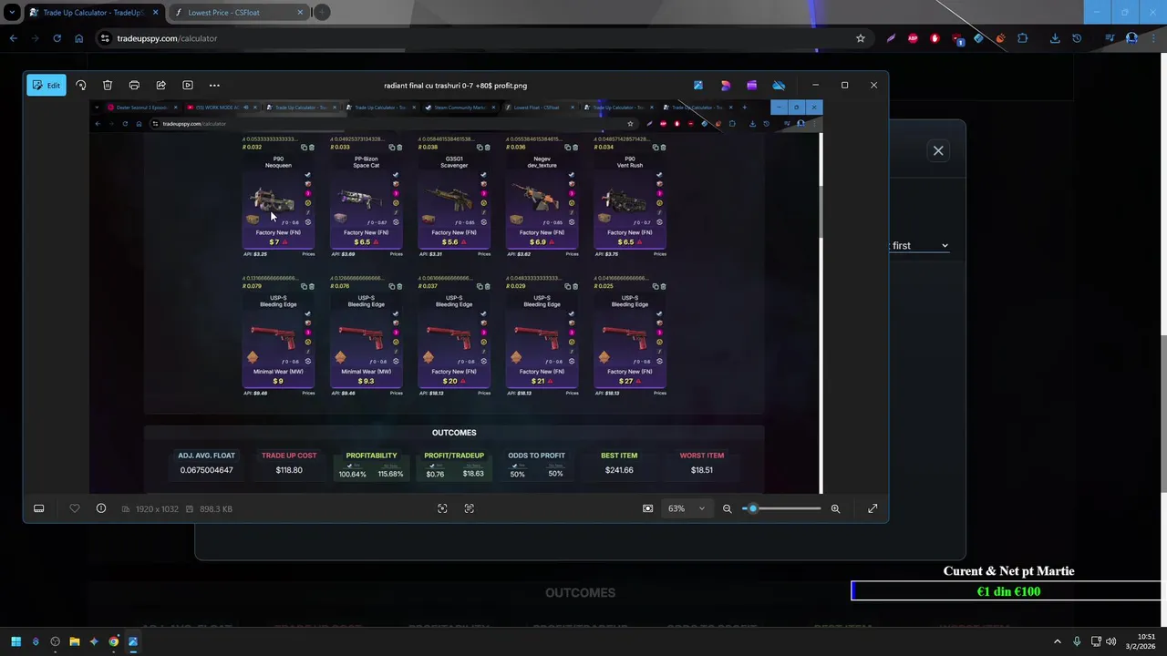Click the G3SG1 Scavenger skin thumbnail
This screenshot has width=1167, height=656.
pos(449,200)
